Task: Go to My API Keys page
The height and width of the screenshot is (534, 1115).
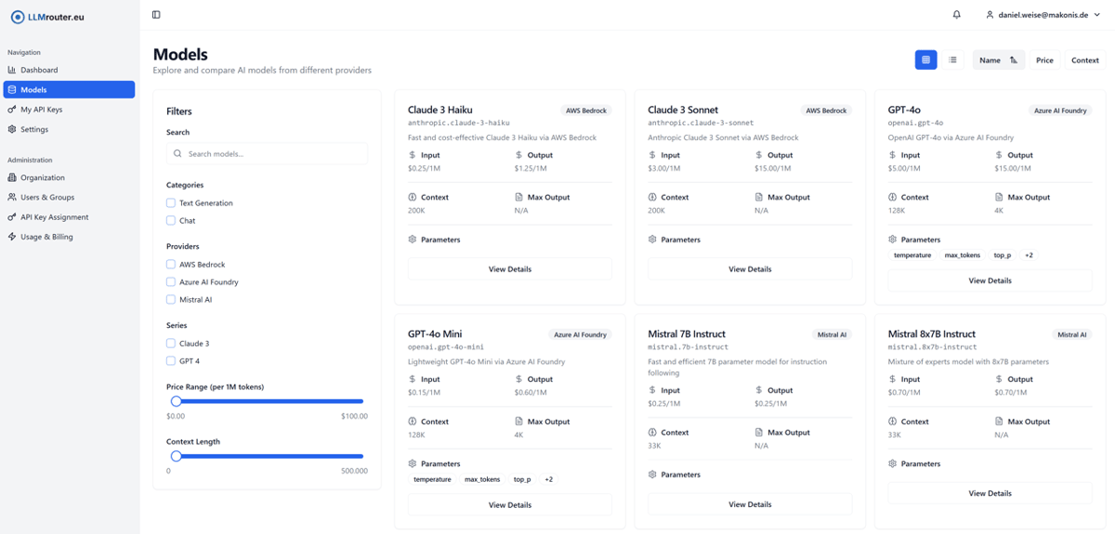Action: pyautogui.click(x=69, y=110)
